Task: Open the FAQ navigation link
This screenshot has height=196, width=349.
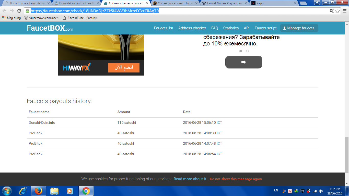Action: pyautogui.click(x=215, y=28)
